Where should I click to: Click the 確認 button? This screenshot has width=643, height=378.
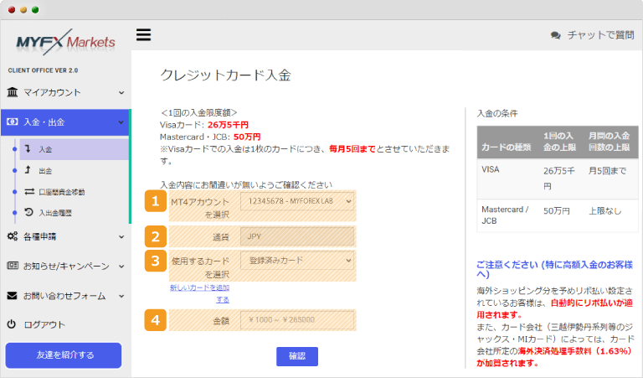pyautogui.click(x=297, y=356)
